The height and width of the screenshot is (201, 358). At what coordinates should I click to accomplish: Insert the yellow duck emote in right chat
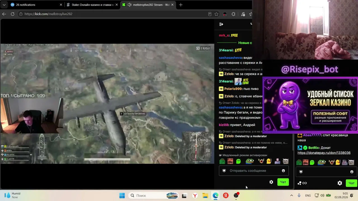[x=338, y=162]
